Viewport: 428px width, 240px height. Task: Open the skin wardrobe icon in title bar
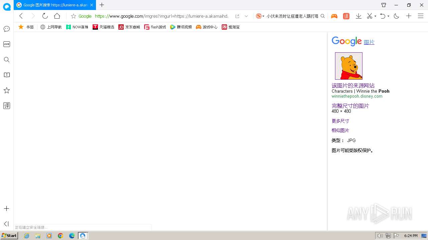click(x=384, y=5)
